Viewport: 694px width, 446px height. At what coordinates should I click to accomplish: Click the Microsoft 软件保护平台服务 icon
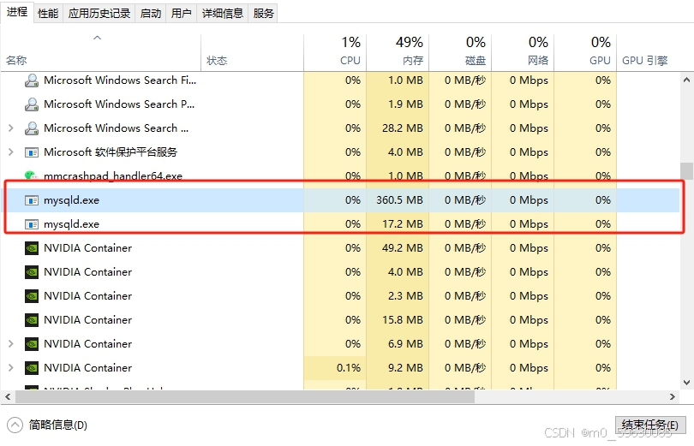coord(31,152)
